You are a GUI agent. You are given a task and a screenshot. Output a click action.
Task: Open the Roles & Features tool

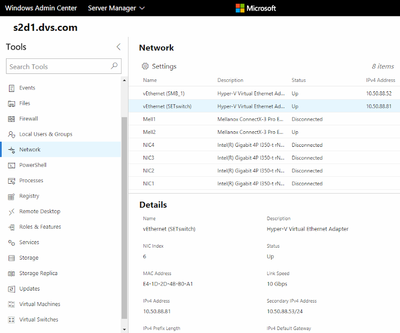tap(40, 227)
